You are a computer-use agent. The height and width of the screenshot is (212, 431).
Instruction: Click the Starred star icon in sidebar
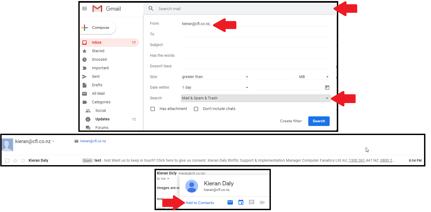[84, 51]
